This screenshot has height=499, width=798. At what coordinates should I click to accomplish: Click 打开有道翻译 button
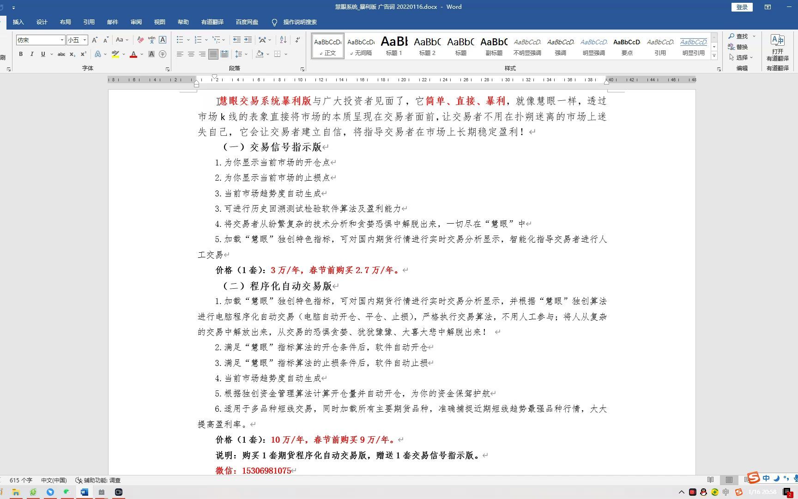click(x=778, y=48)
